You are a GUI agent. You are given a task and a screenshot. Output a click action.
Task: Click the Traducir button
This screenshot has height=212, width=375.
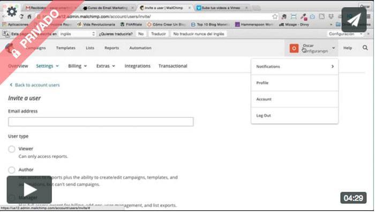pyautogui.click(x=159, y=34)
